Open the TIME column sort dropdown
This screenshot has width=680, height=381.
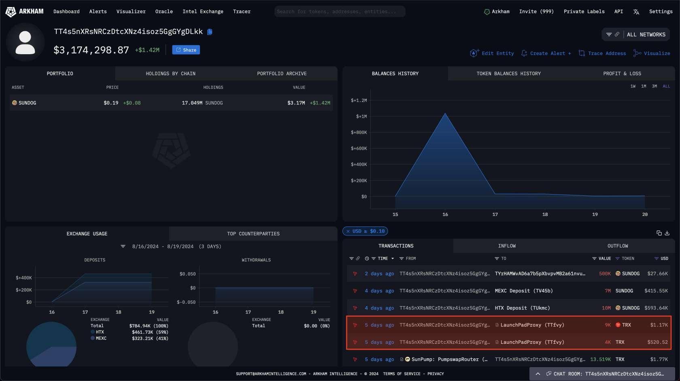coord(392,258)
